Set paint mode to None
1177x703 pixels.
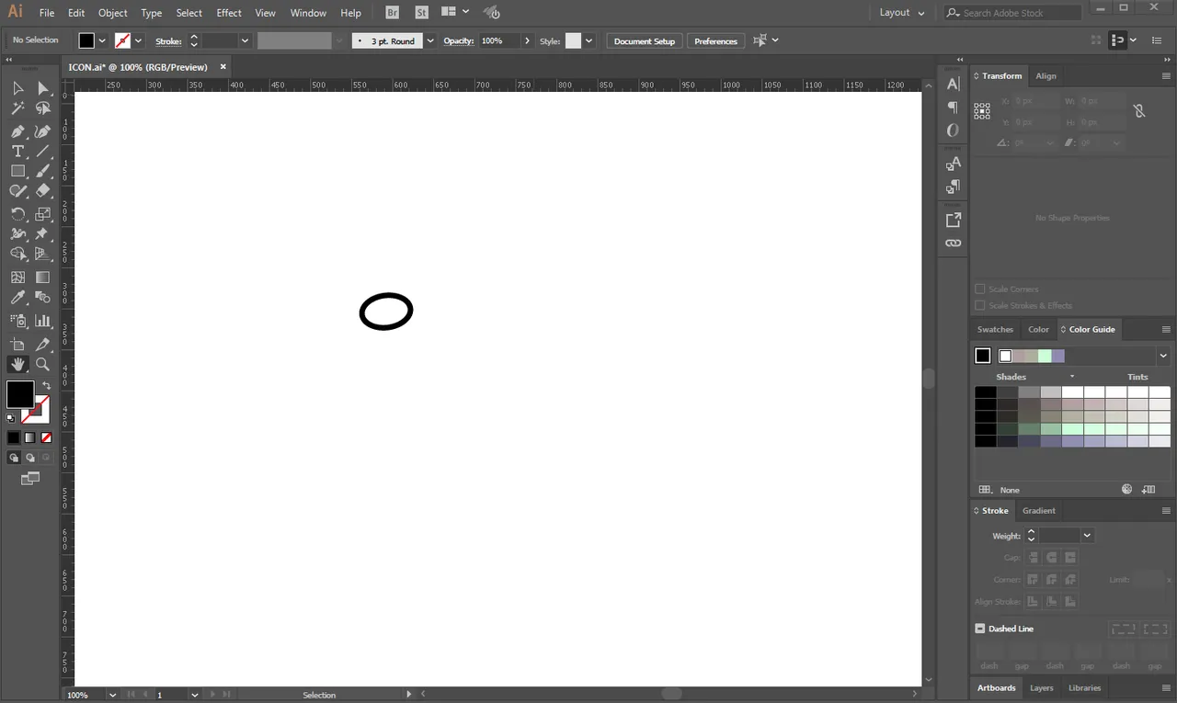(46, 437)
